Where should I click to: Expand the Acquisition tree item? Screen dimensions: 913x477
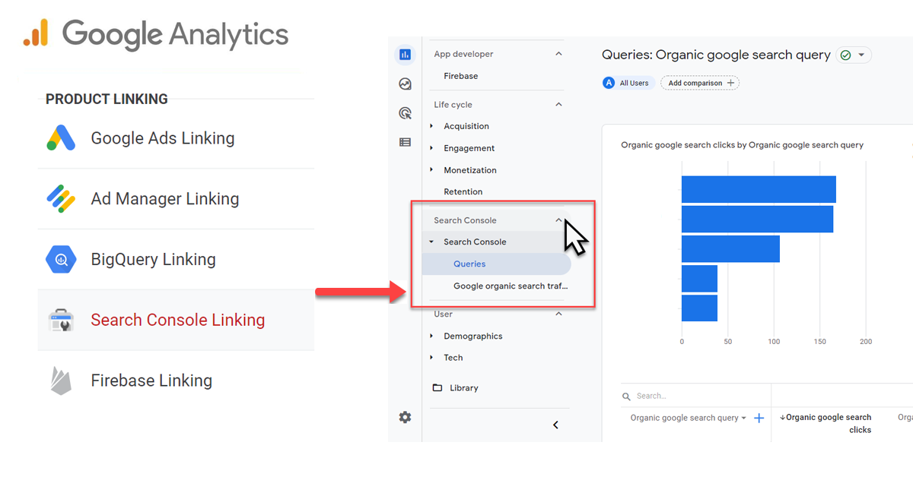(432, 126)
